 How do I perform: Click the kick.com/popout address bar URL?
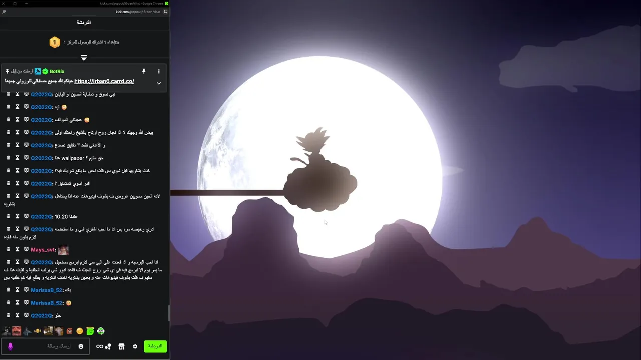[x=138, y=12]
